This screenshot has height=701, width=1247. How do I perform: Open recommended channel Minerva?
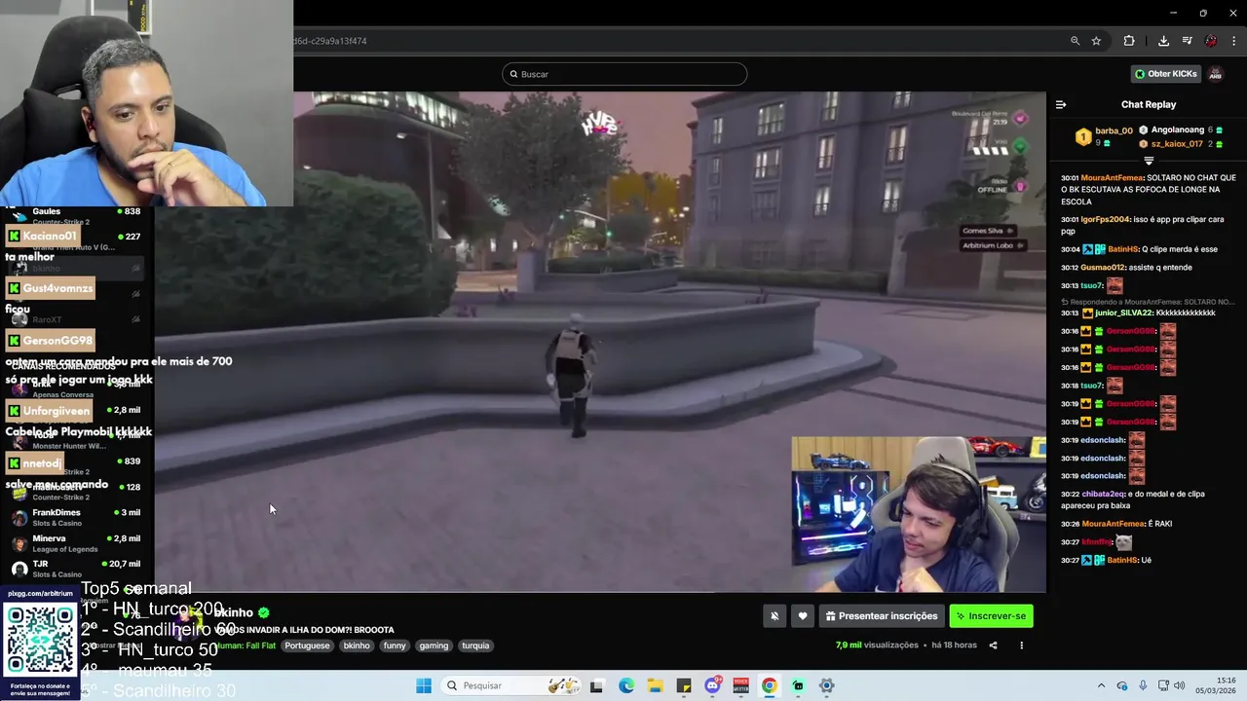pos(78,543)
